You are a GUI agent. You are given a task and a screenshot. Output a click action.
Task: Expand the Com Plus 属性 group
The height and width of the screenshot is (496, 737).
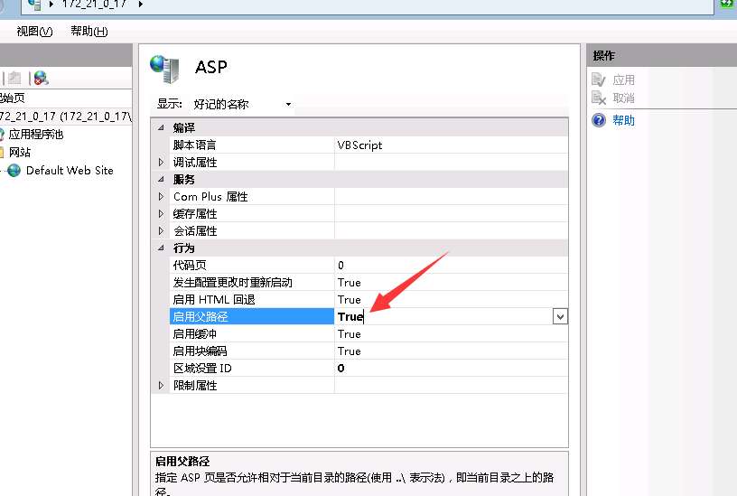pyautogui.click(x=162, y=197)
